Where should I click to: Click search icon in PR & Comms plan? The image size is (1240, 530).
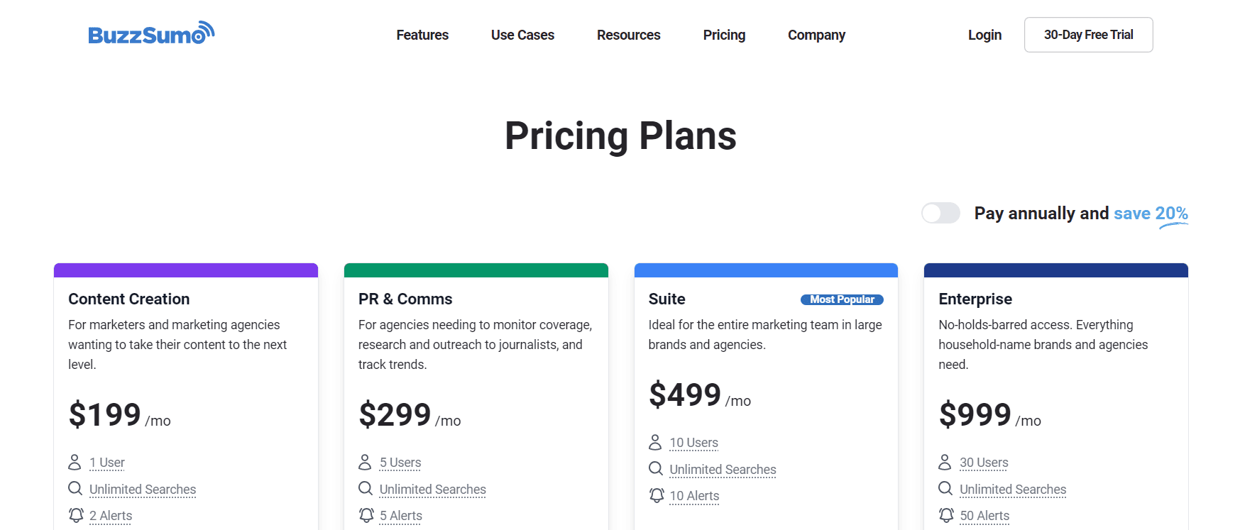366,489
